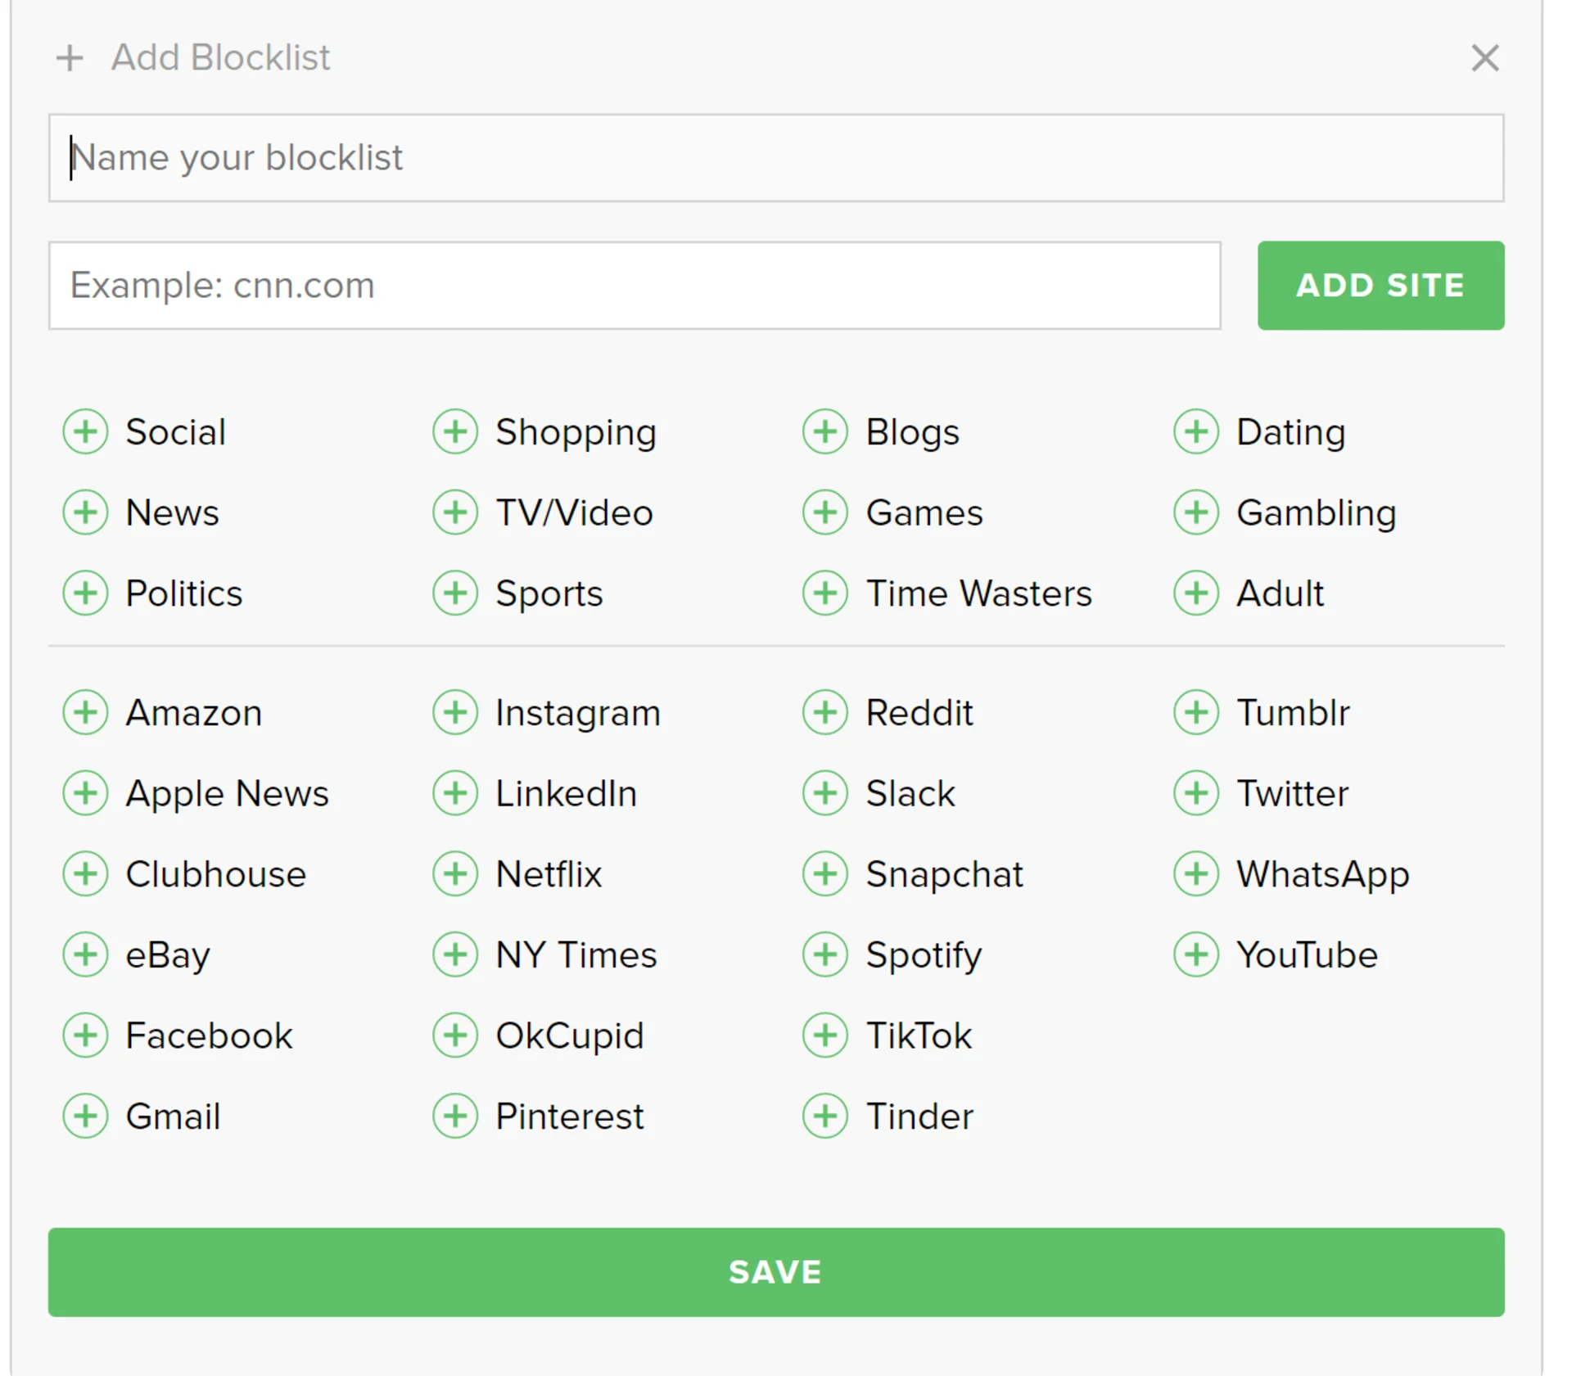
Task: Add the Sports category to the blocklist
Action: [455, 593]
